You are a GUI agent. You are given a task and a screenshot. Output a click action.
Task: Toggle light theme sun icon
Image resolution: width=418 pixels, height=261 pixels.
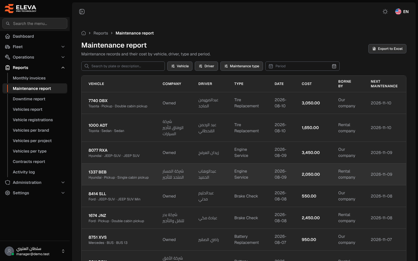tap(385, 12)
